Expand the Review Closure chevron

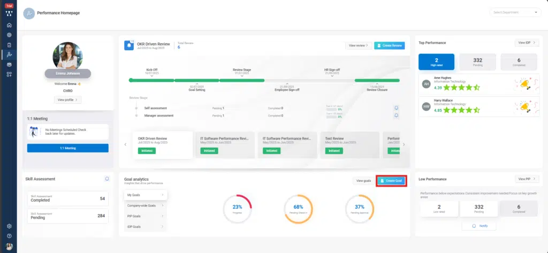click(377, 84)
